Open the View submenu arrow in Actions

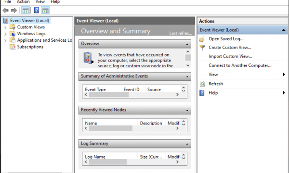click(284, 74)
